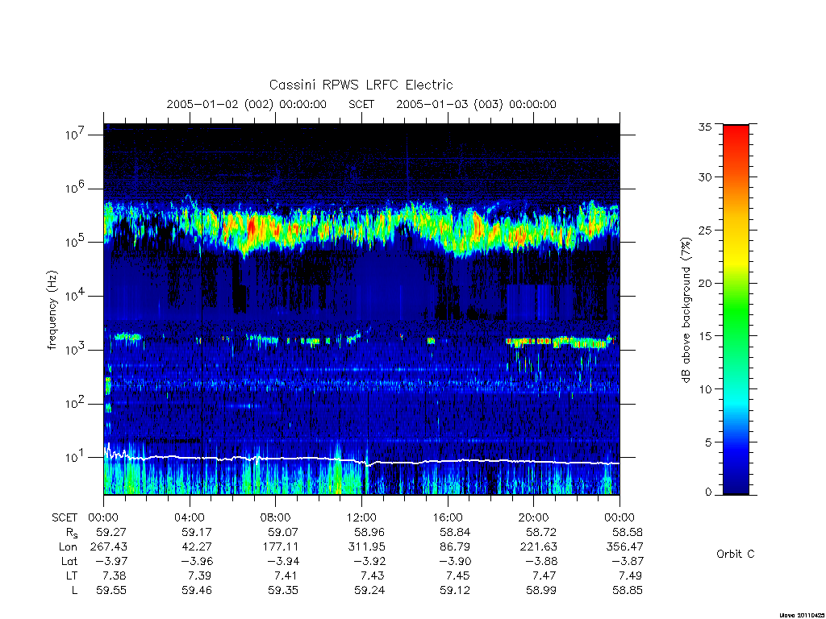Image resolution: width=826 pixels, height=619 pixels.
Task: Click the Lon value '311.95'
Action: click(x=366, y=547)
